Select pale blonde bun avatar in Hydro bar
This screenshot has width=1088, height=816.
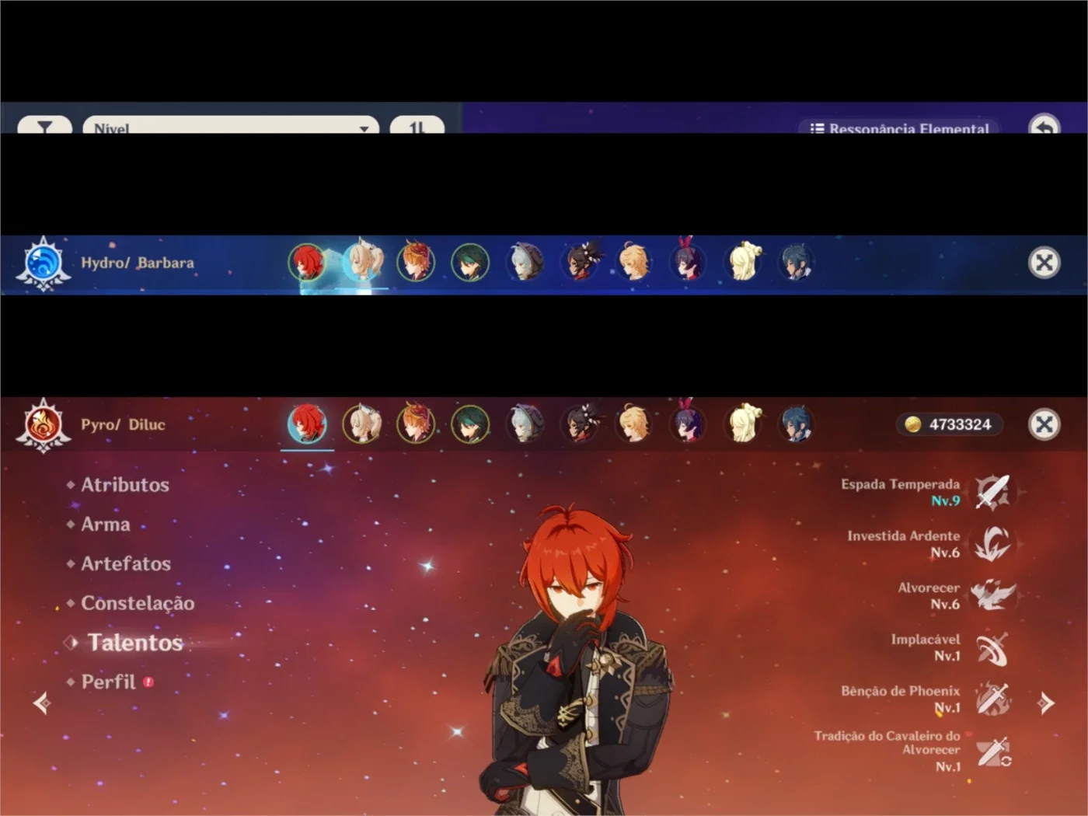pyautogui.click(x=742, y=262)
